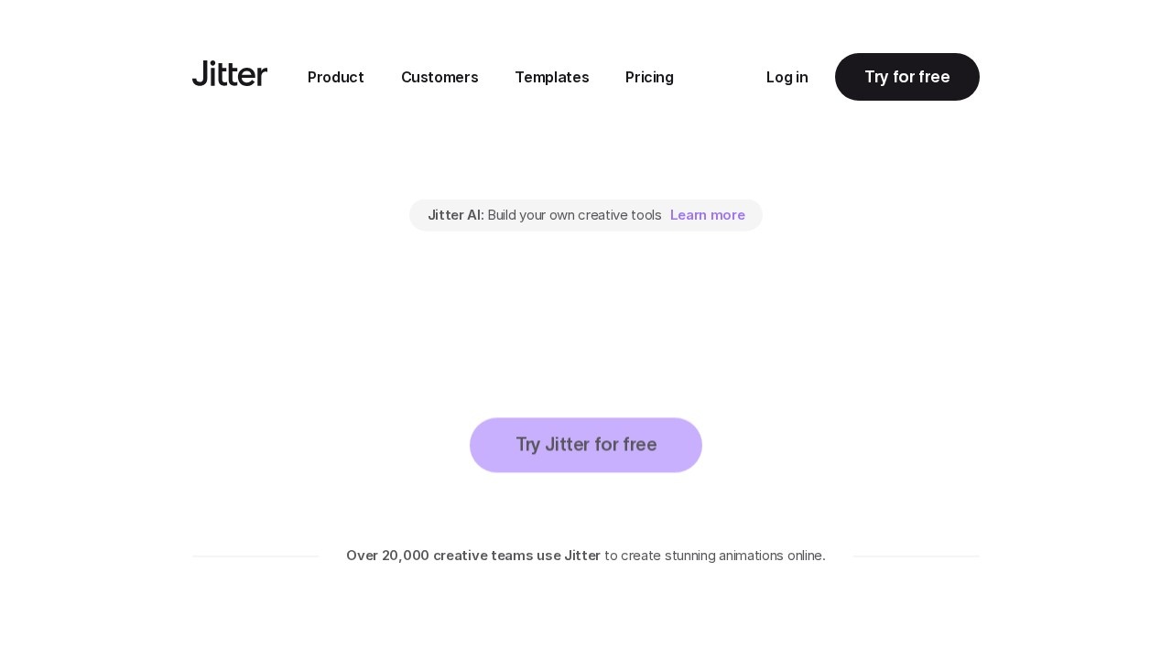1172x659 pixels.
Task: Open the Customers nav item
Action: point(439,77)
